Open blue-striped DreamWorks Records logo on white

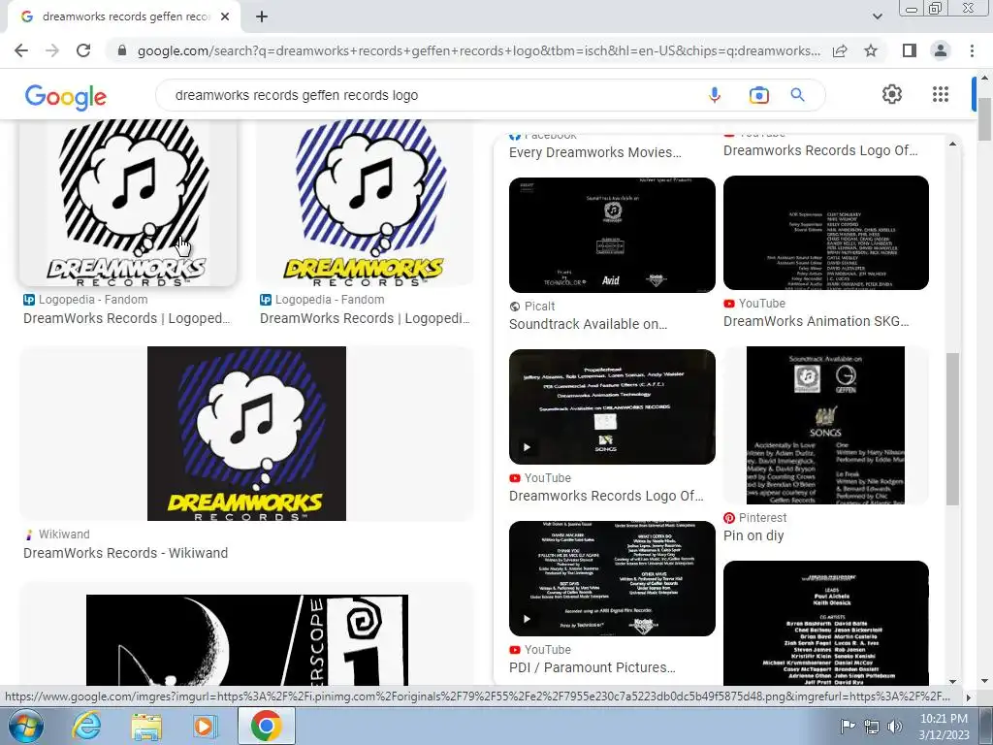coord(365,203)
